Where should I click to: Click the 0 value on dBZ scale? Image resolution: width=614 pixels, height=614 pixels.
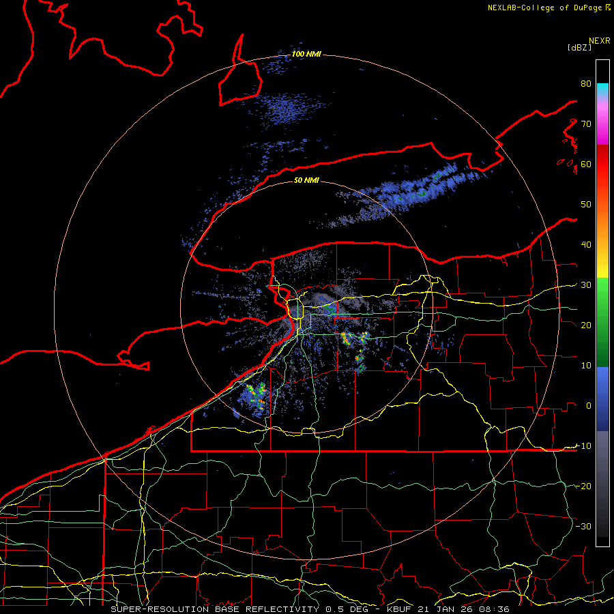click(588, 406)
